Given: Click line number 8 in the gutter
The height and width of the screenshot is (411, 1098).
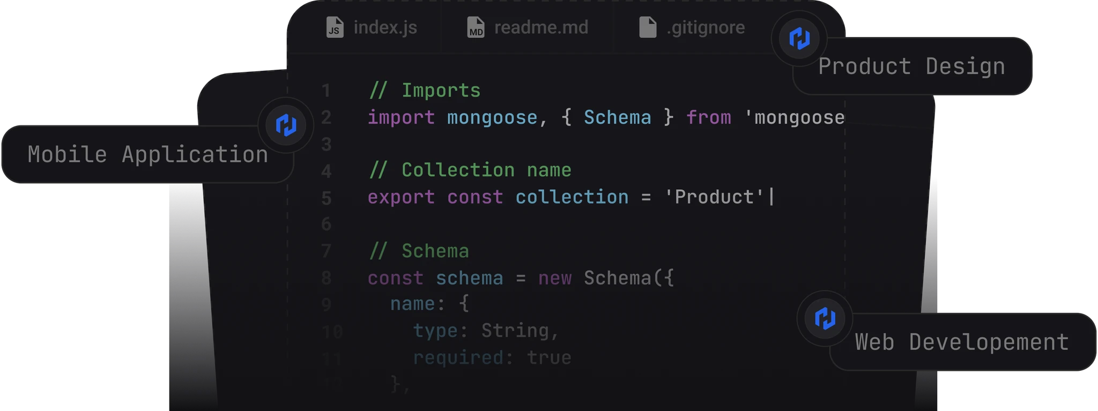Looking at the screenshot, I should click(326, 278).
